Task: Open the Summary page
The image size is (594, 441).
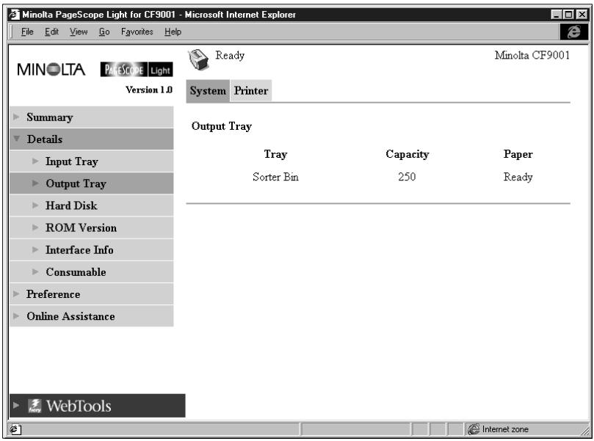Action: (92, 117)
